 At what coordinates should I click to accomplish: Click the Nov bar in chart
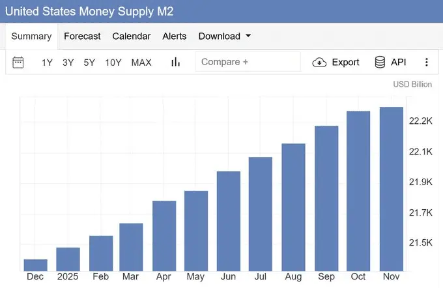click(x=392, y=189)
